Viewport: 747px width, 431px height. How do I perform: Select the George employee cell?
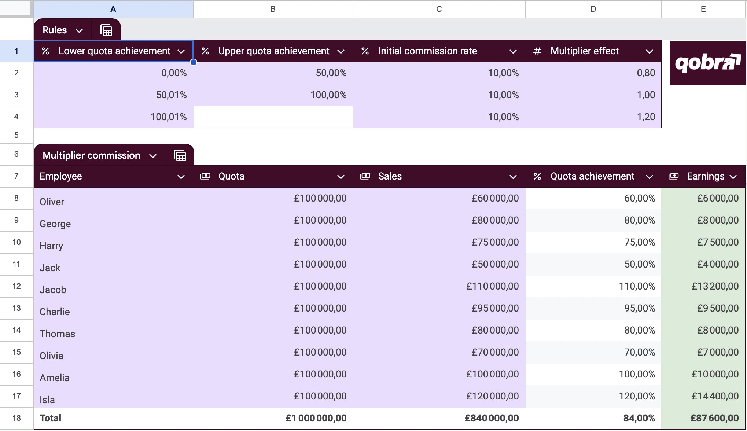[x=114, y=220]
